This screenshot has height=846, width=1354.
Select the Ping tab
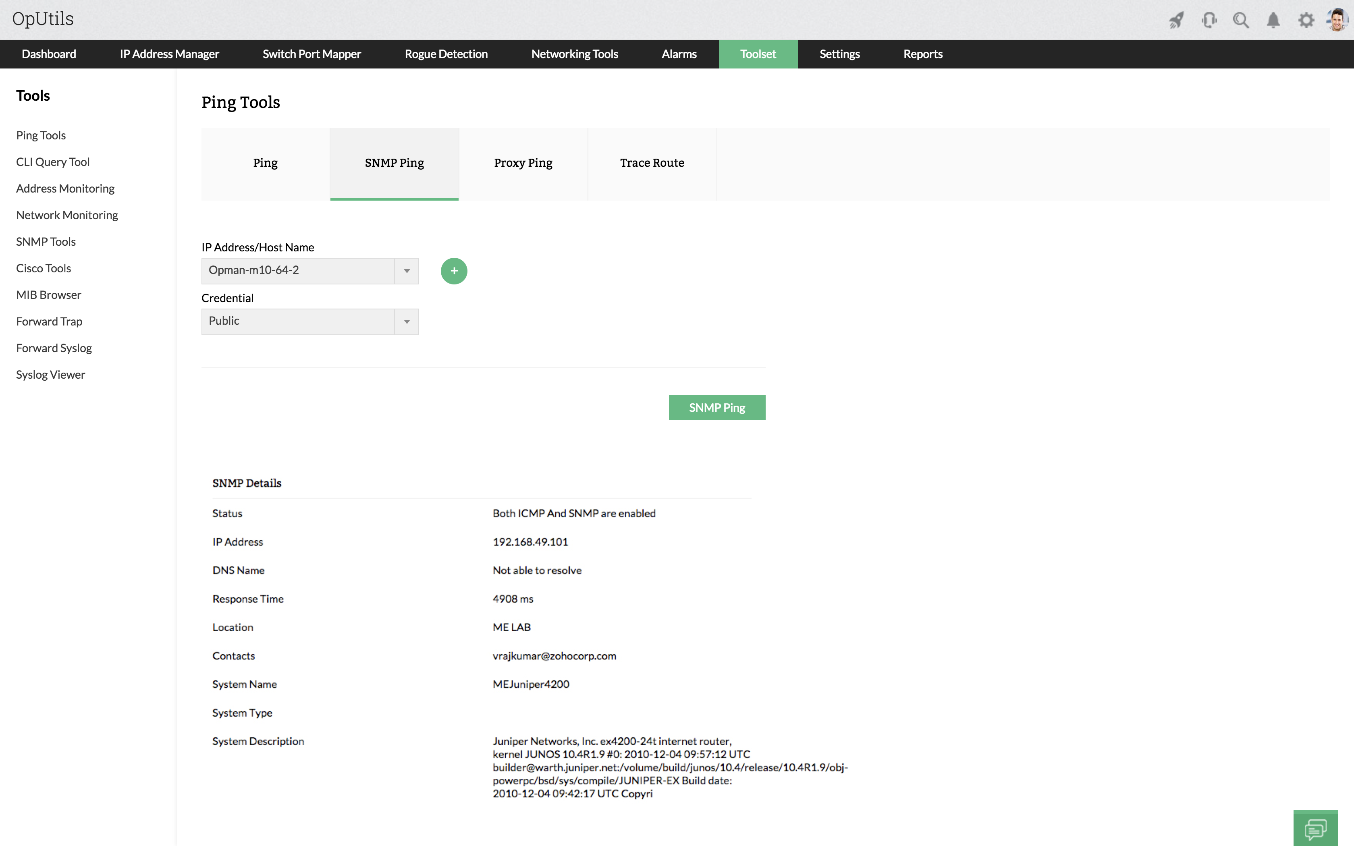coord(265,163)
